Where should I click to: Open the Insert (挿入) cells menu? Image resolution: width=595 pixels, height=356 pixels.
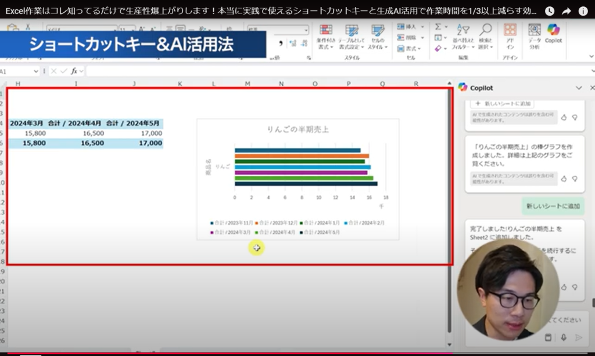point(410,27)
